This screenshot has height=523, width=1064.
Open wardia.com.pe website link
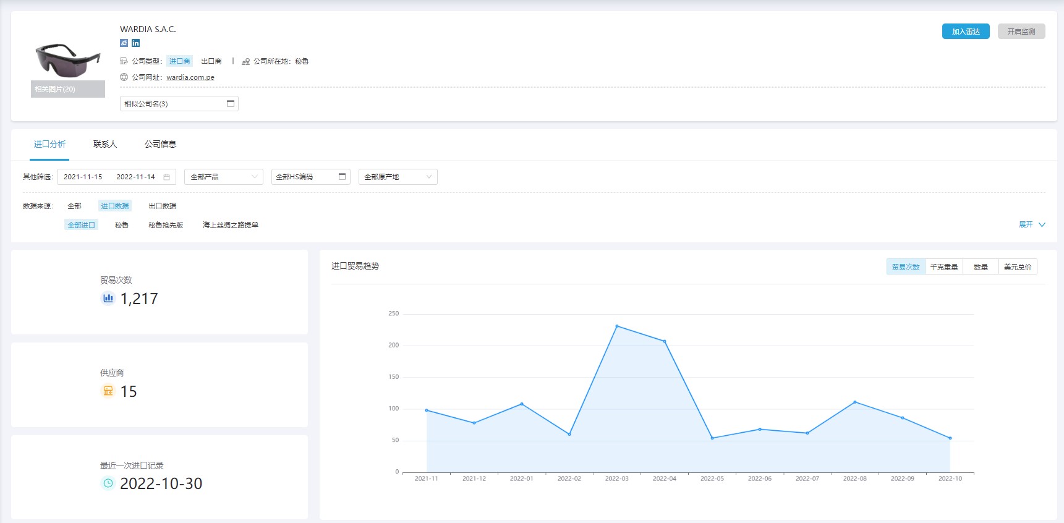190,77
